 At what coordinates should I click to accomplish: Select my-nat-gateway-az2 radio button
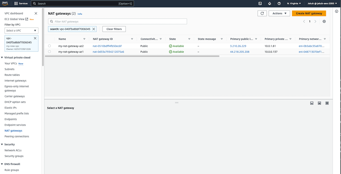49,46
